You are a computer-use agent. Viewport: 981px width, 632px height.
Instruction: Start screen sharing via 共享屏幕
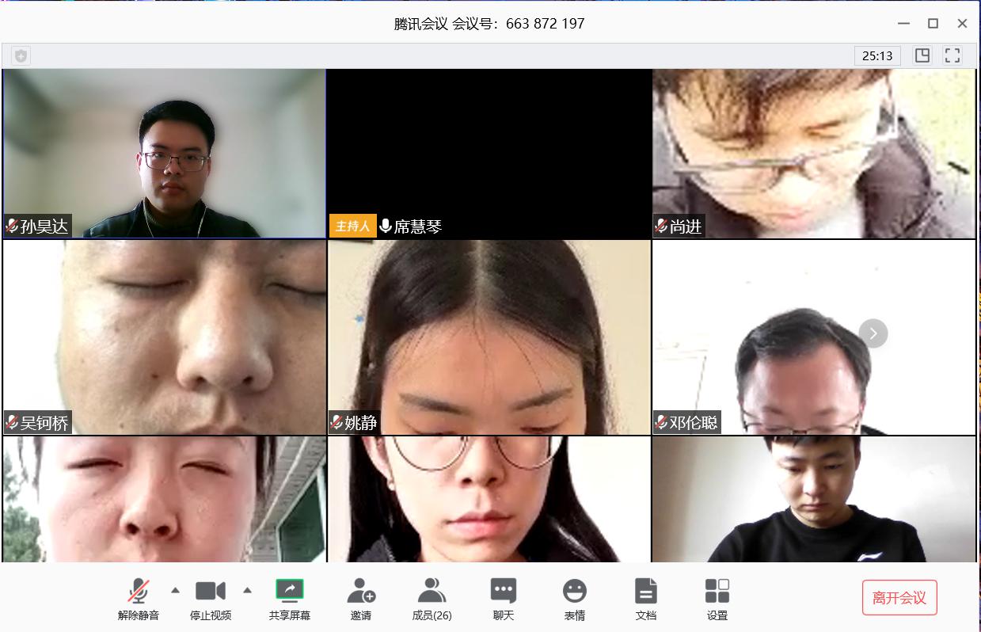pos(289,599)
